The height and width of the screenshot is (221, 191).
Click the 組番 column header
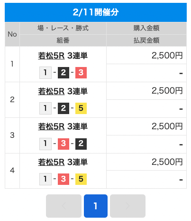click(x=63, y=40)
